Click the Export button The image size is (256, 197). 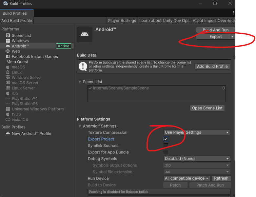click(213, 37)
